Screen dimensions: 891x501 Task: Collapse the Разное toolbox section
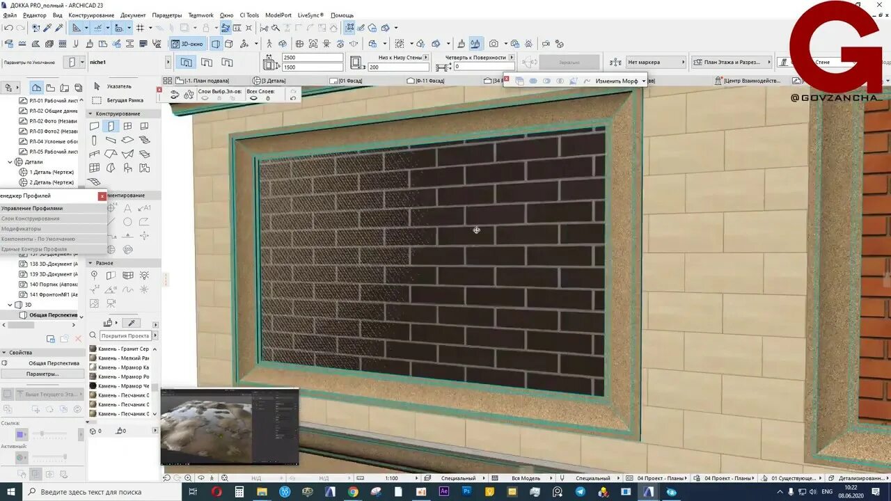click(x=90, y=263)
